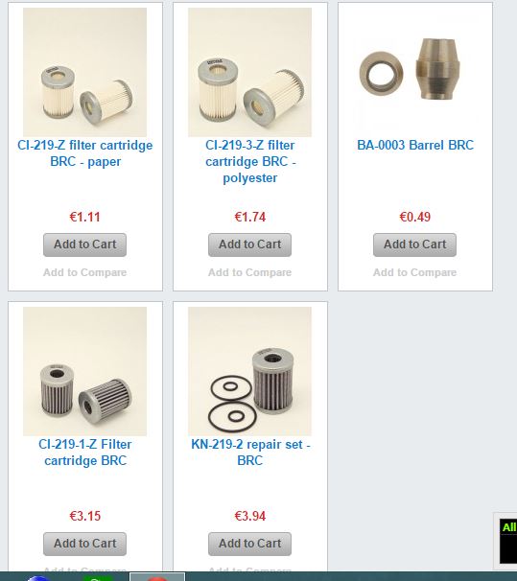Open the BA-0003 Barrel BRC title link
Screen dimensions: 517x581
point(415,145)
